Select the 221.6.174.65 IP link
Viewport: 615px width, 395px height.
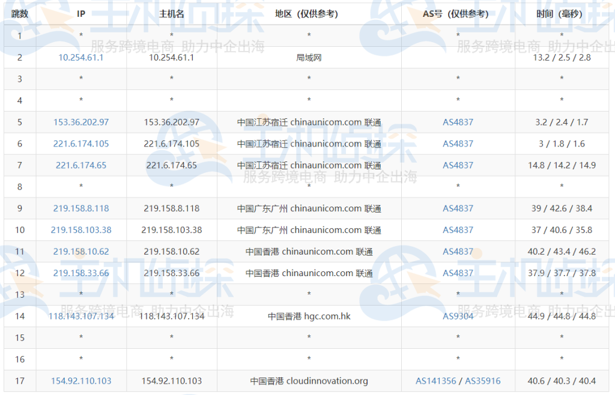pos(80,165)
